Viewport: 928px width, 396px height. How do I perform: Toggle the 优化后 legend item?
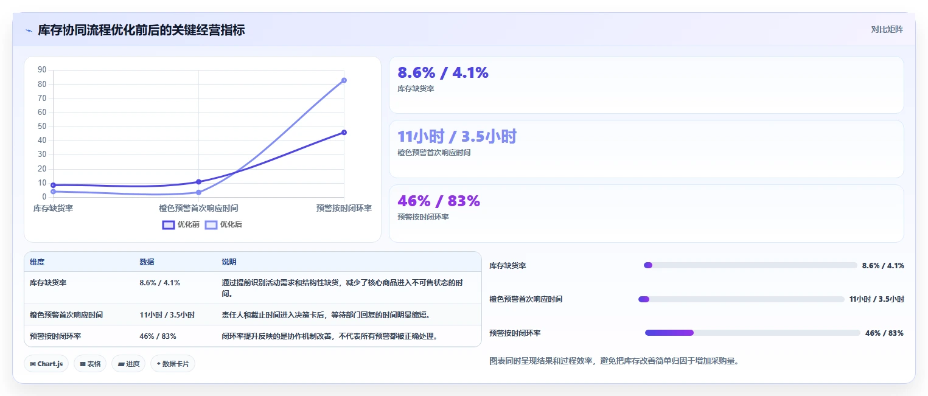[x=223, y=224]
